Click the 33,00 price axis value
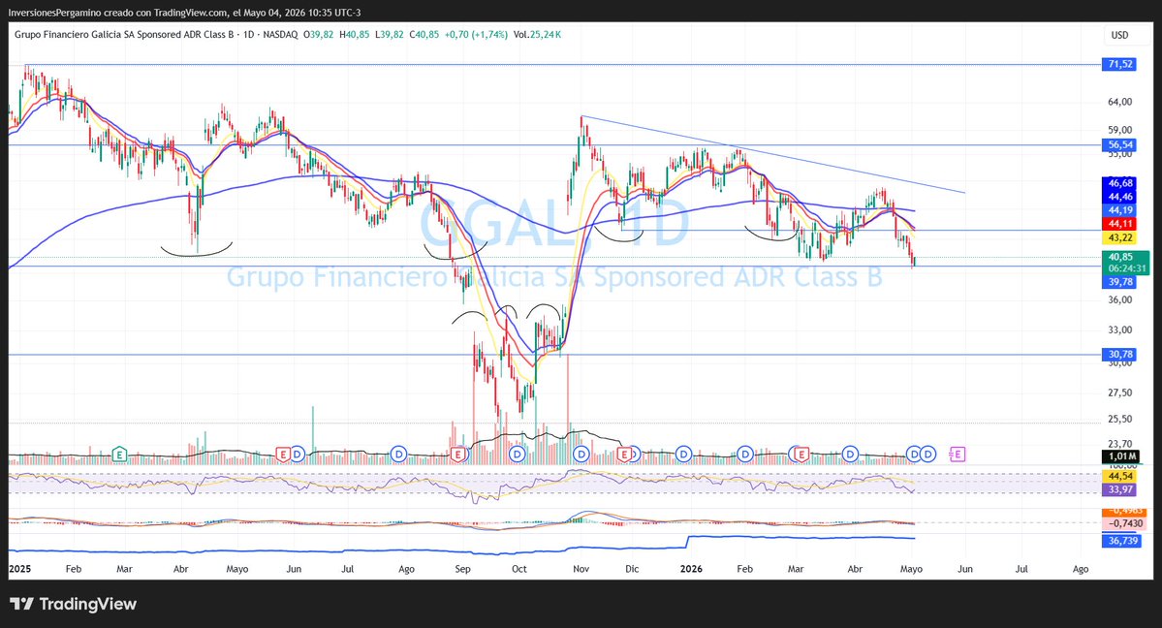This screenshot has width=1162, height=628. click(x=1119, y=330)
